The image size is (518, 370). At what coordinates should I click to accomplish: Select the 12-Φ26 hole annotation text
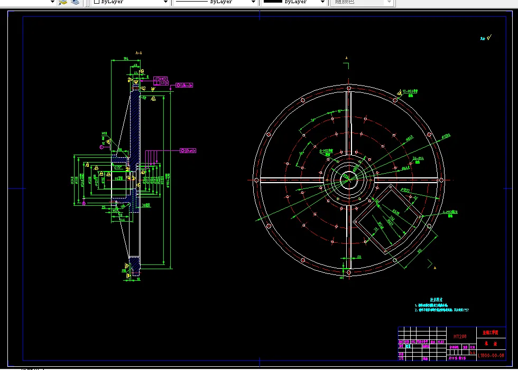[x=410, y=91]
